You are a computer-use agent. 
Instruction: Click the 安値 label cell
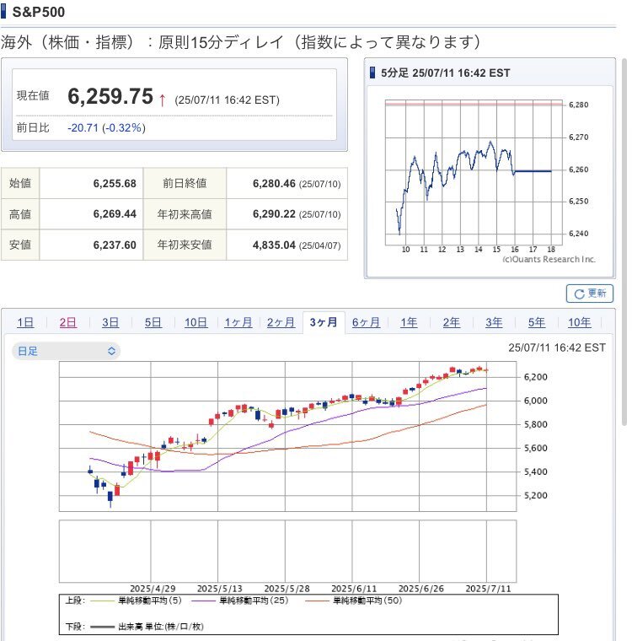[x=20, y=245]
